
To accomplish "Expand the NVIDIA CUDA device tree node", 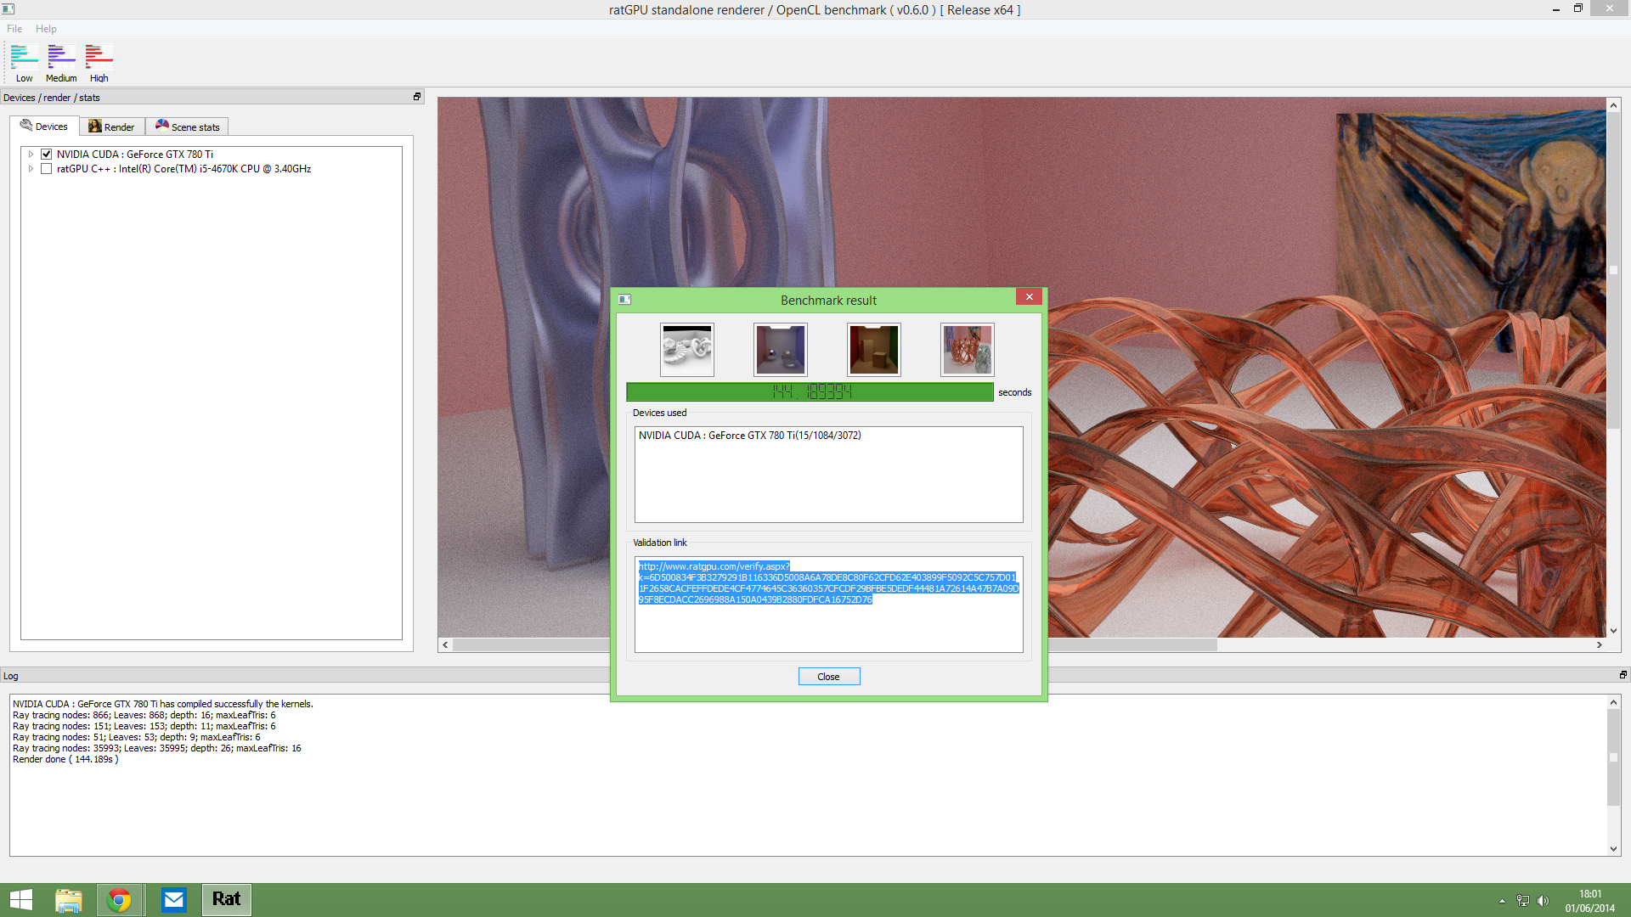I will click(31, 155).
